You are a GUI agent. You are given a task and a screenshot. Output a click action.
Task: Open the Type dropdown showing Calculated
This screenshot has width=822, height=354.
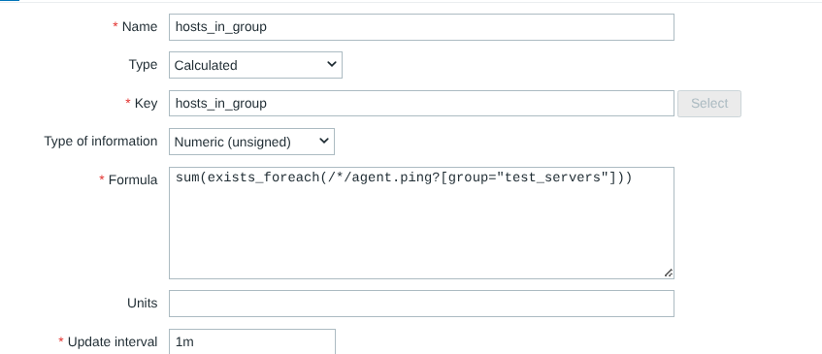point(255,65)
